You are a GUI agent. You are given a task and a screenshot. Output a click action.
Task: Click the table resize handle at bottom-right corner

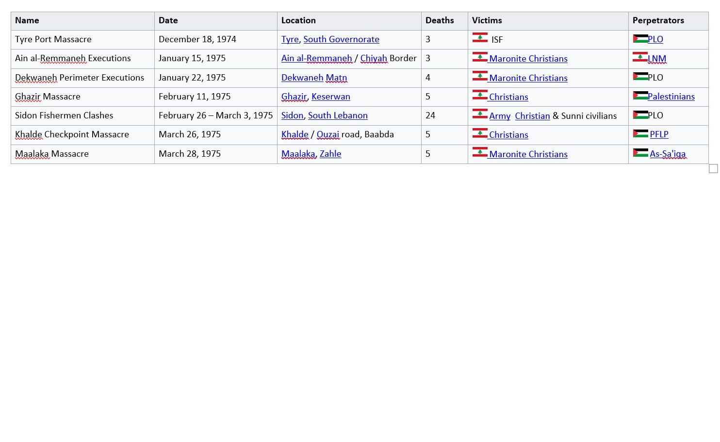(x=713, y=168)
